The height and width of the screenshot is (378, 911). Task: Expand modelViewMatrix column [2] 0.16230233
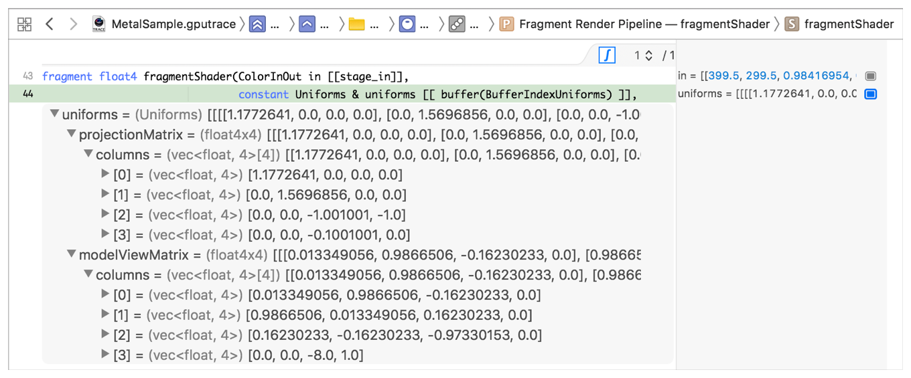105,334
